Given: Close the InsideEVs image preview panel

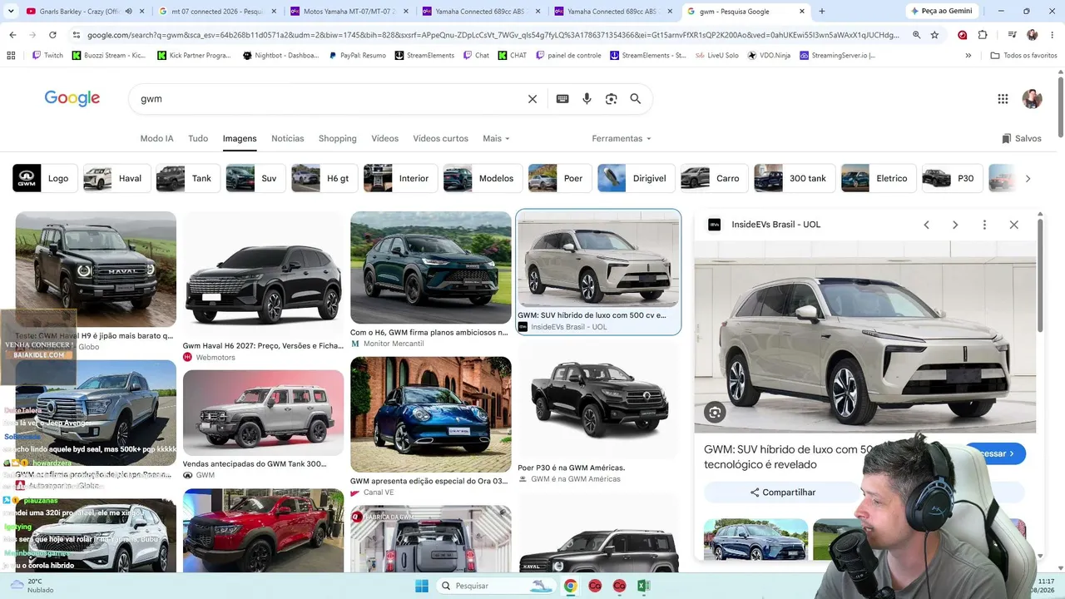Looking at the screenshot, I should tap(1013, 225).
